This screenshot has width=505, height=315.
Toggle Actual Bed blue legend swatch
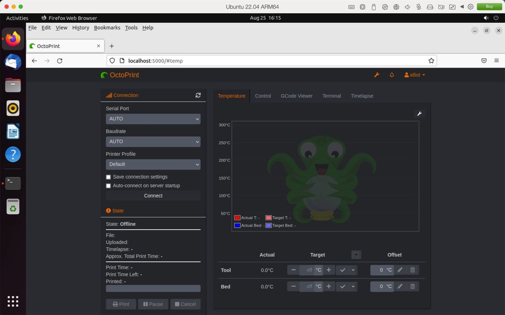coord(237,226)
